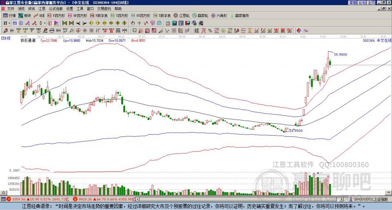
Task: Click the Up=19.9880 indicator value
Action: (x=72, y=40)
